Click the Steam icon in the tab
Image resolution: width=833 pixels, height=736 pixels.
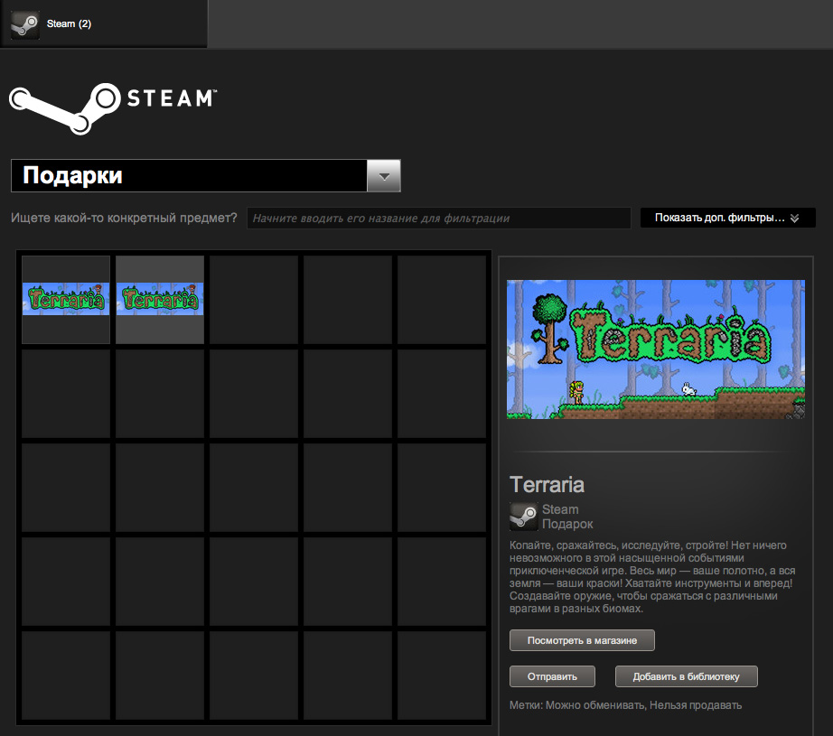pos(25,25)
